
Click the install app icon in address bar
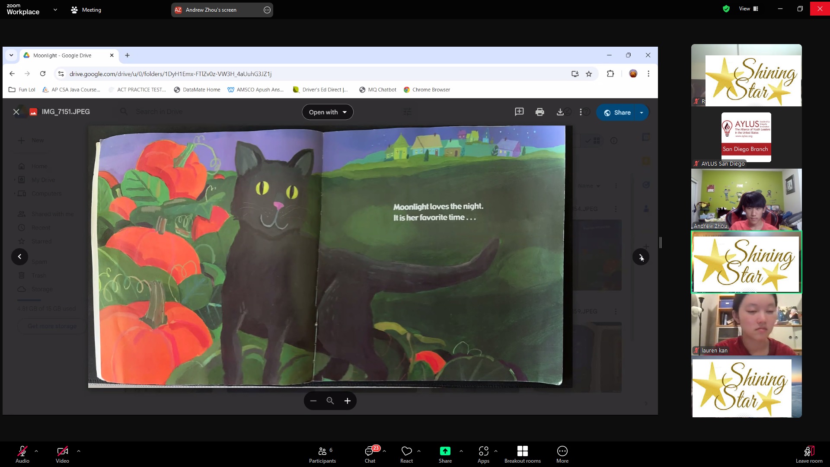(x=575, y=74)
